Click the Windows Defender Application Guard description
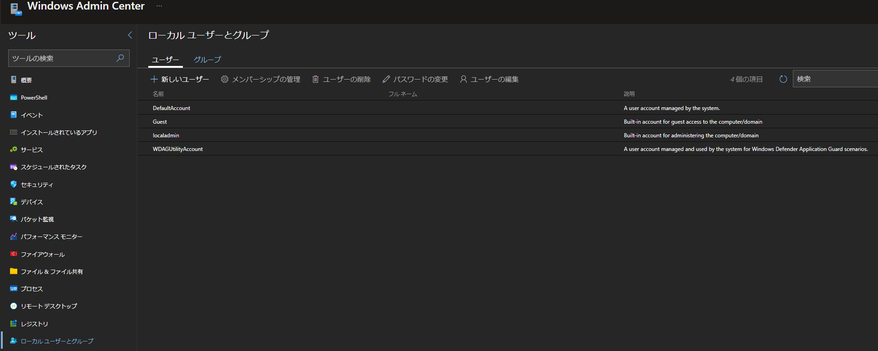The height and width of the screenshot is (351, 878). [x=746, y=149]
